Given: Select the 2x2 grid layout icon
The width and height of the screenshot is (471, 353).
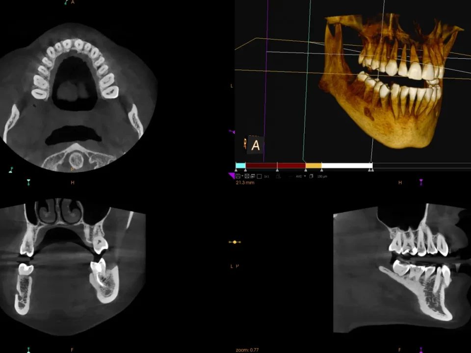Looking at the screenshot, I should pos(247,176).
